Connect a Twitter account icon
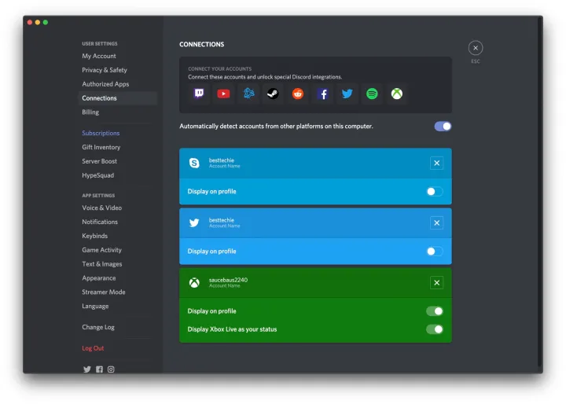The height and width of the screenshot is (404, 566). click(347, 94)
